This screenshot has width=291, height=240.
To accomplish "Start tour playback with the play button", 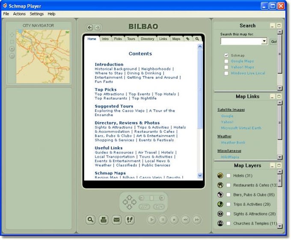I will tap(151, 220).
